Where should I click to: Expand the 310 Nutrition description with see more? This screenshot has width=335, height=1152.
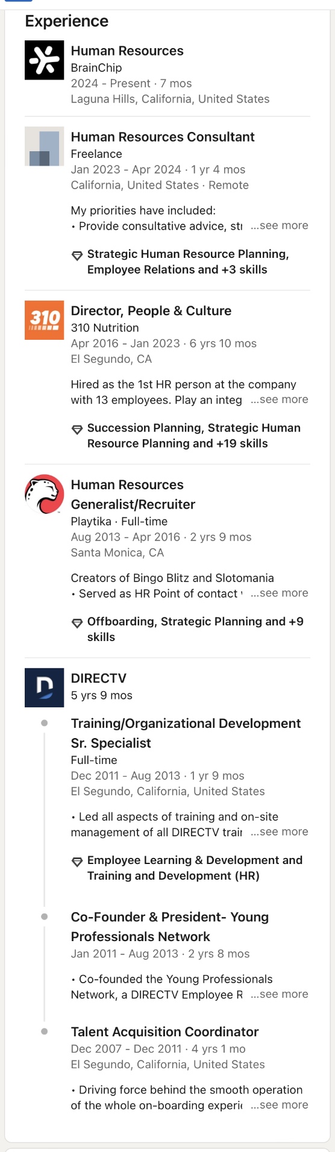click(280, 399)
